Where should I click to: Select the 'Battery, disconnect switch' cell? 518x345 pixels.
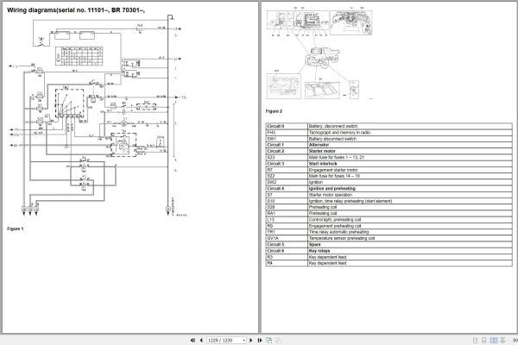point(409,126)
